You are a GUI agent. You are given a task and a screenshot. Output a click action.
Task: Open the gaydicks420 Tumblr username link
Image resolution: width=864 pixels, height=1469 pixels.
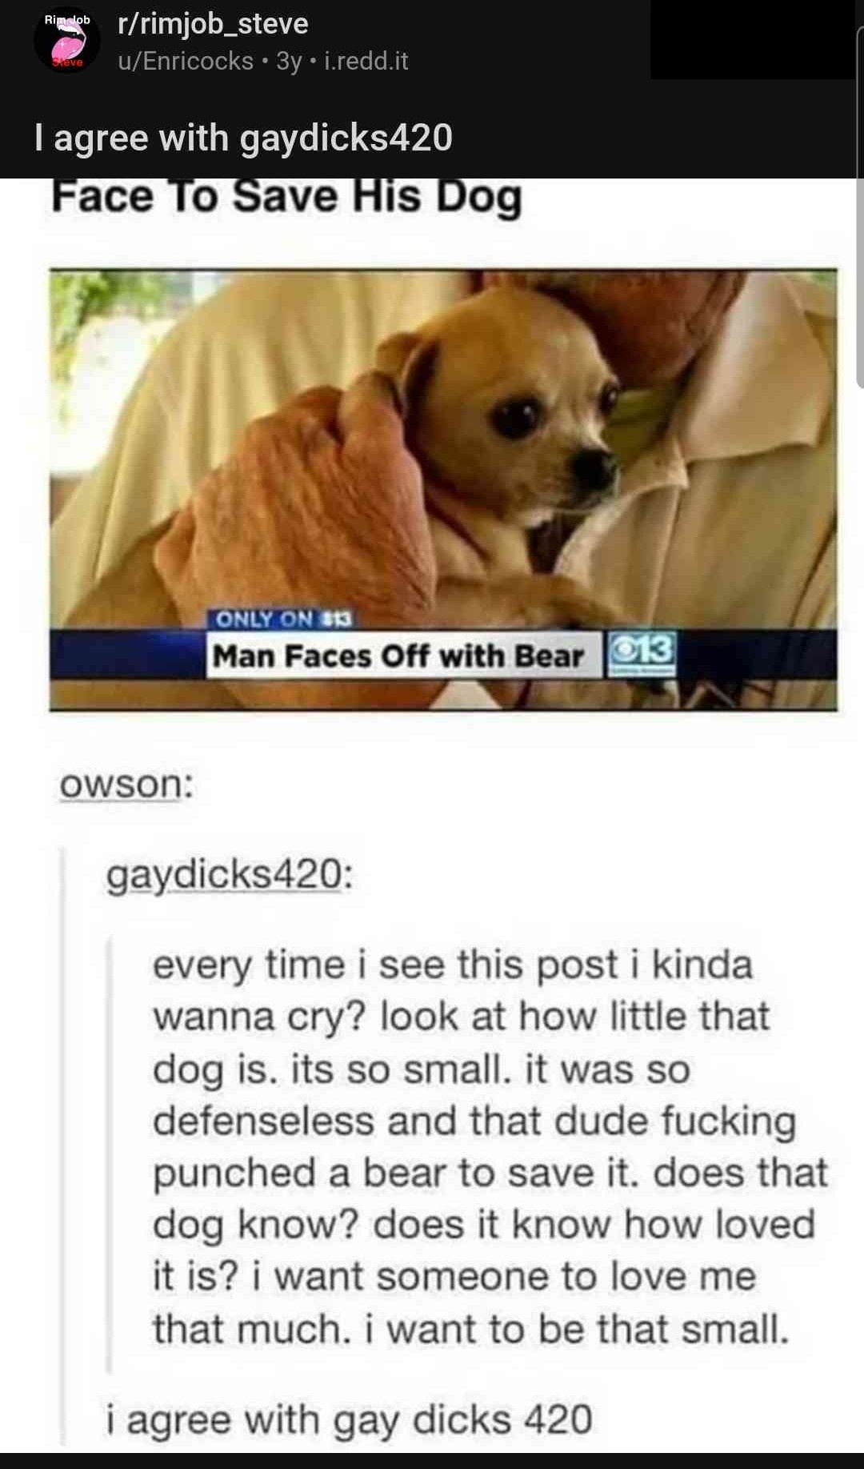pos(229,874)
